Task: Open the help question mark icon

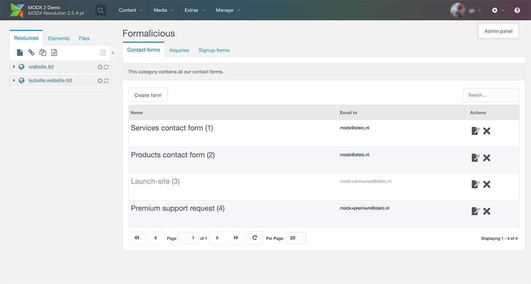Action: [517, 10]
